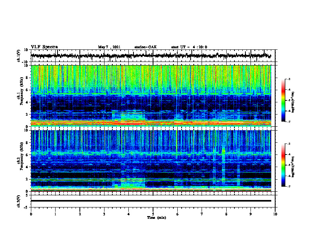Click the "VLF Spectra" plot title
This screenshot has height=240, width=310.
(x=44, y=47)
